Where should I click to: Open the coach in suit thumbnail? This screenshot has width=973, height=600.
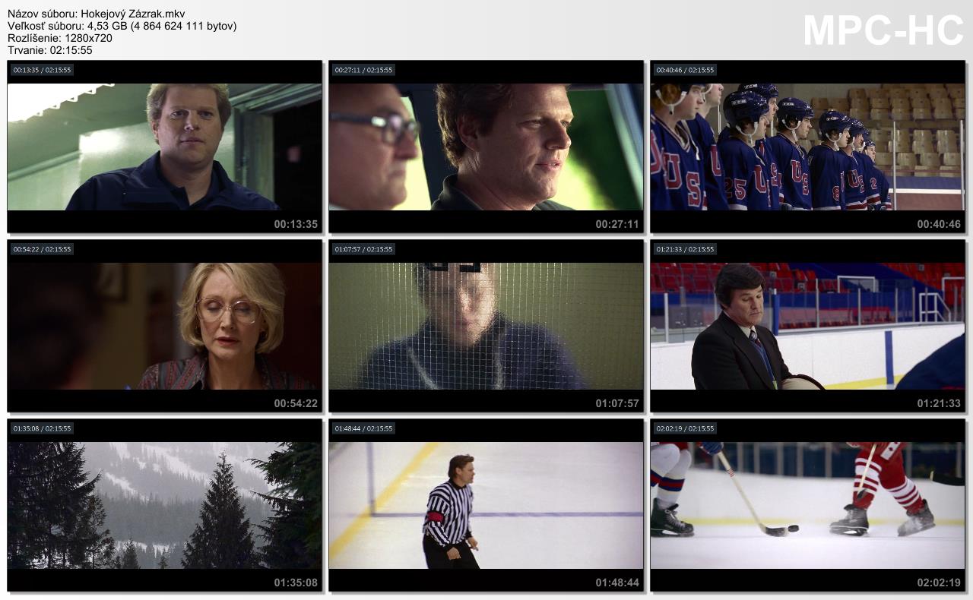coord(807,326)
